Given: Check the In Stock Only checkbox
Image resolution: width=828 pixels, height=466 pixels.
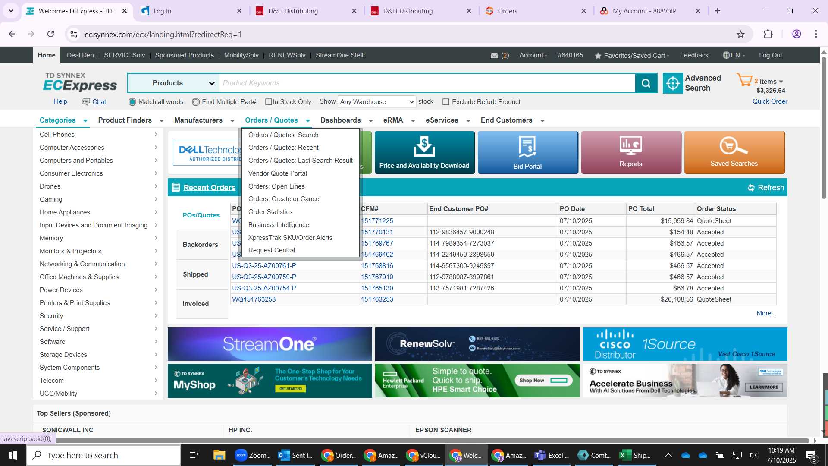Looking at the screenshot, I should (269, 102).
